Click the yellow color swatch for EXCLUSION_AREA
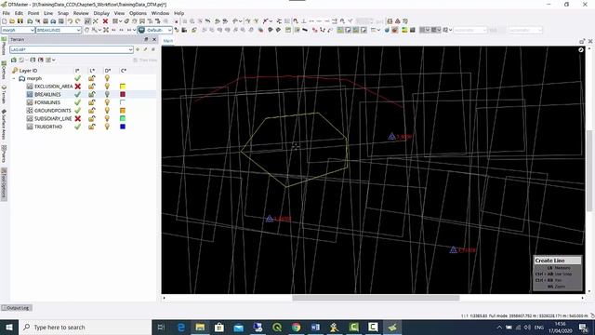Image resolution: width=595 pixels, height=335 pixels. pyautogui.click(x=123, y=87)
